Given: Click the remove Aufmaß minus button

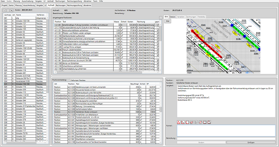Looking at the screenshot, I should [8, 10].
